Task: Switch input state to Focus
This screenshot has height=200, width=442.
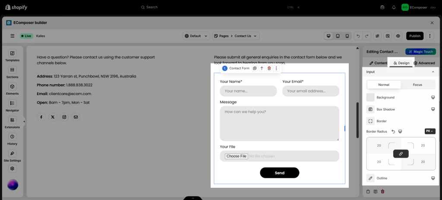Action: (x=417, y=85)
